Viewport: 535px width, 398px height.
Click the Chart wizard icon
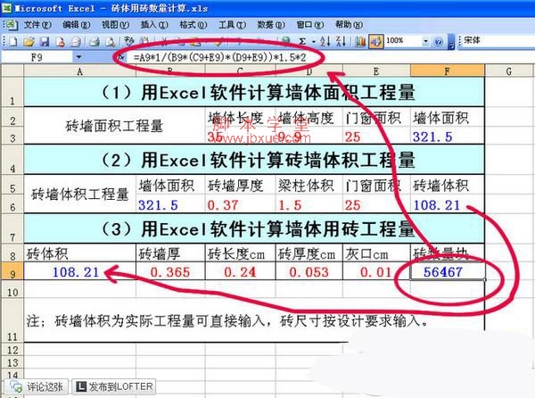(357, 41)
